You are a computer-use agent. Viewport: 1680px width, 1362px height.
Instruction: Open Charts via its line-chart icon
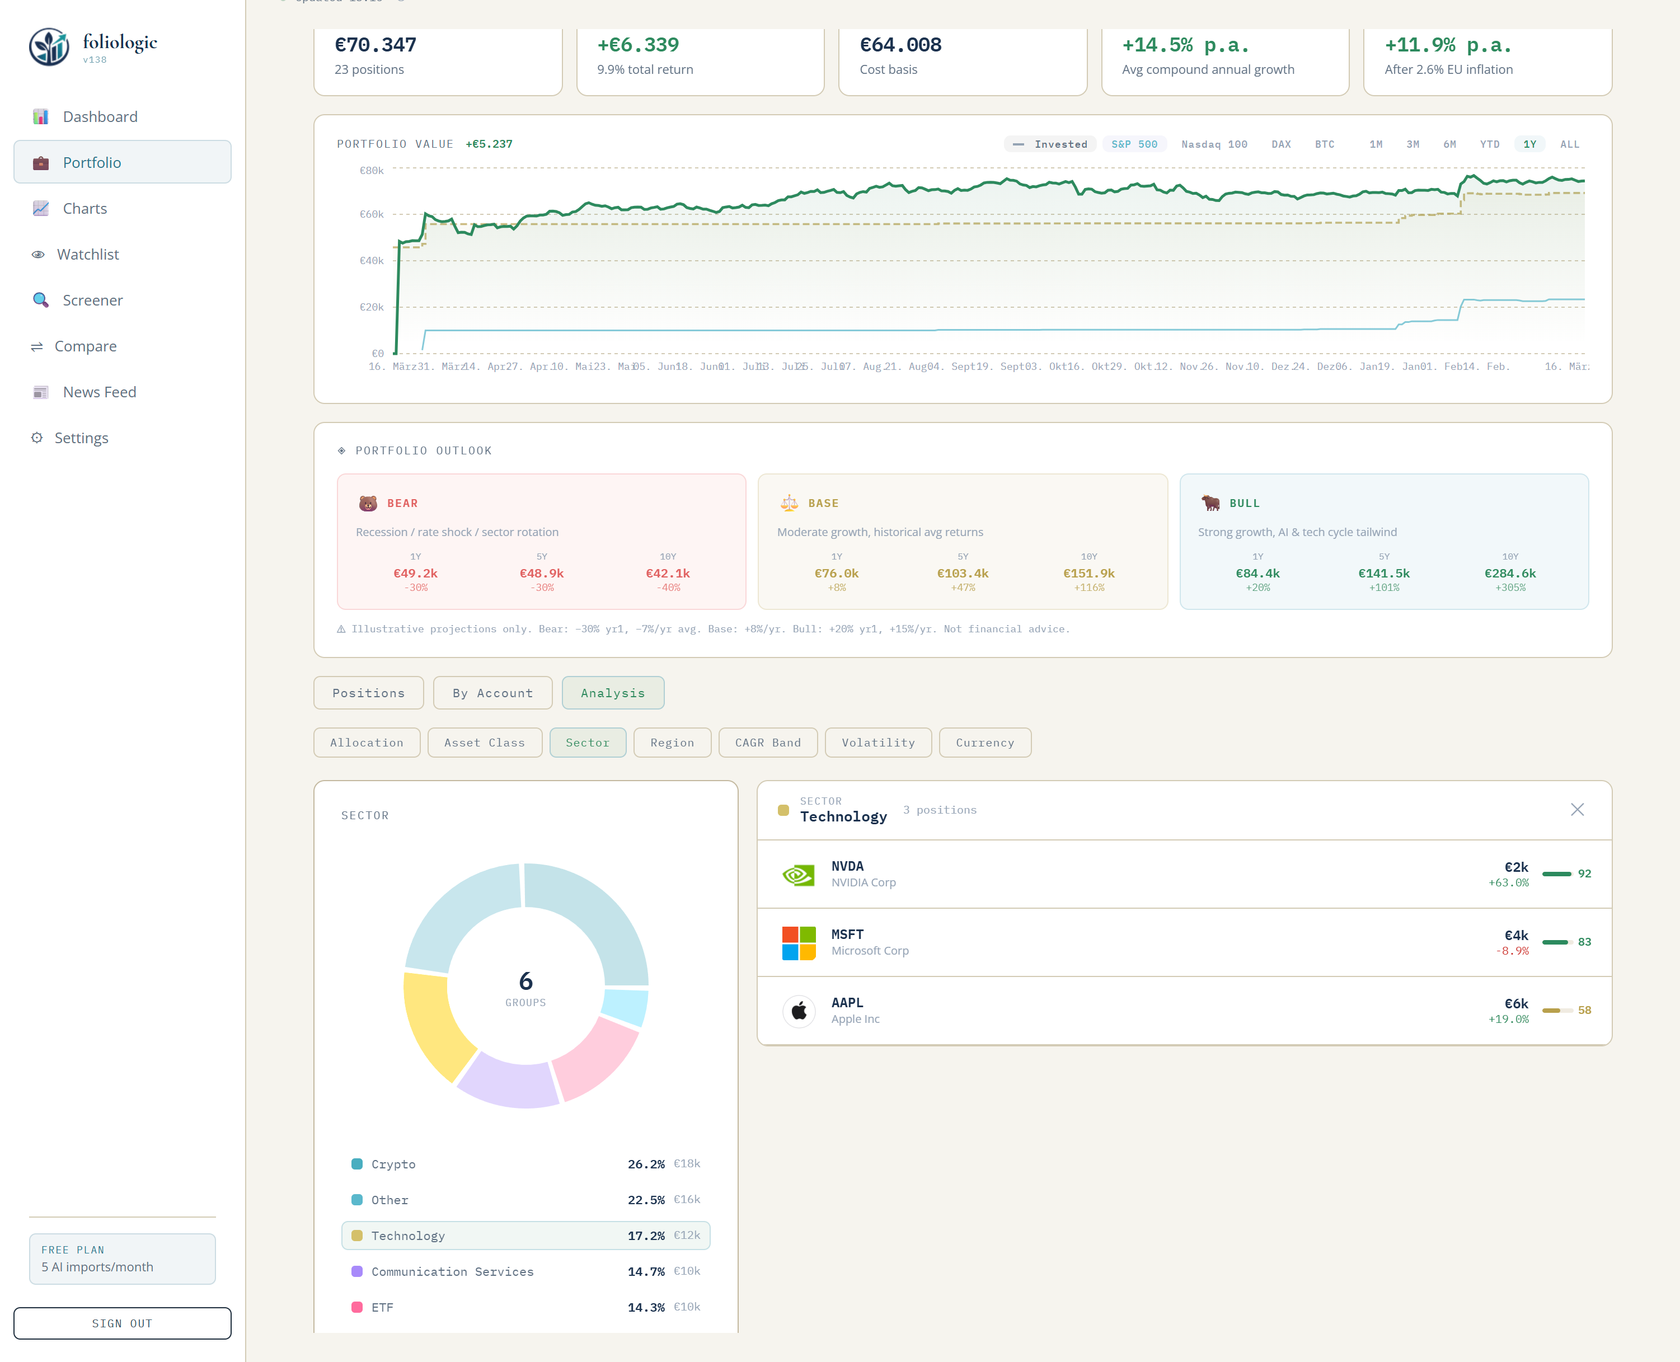(x=40, y=207)
